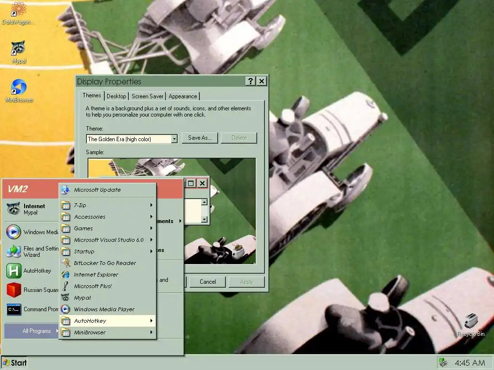The image size is (494, 370).
Task: Click the Internet Explorer icon in programs list
Action: coord(66,275)
